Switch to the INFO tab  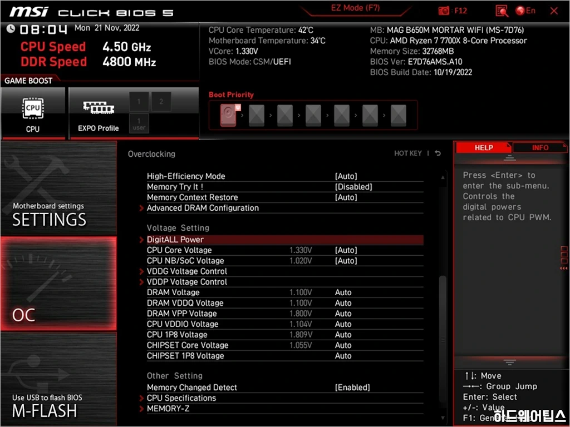[539, 147]
